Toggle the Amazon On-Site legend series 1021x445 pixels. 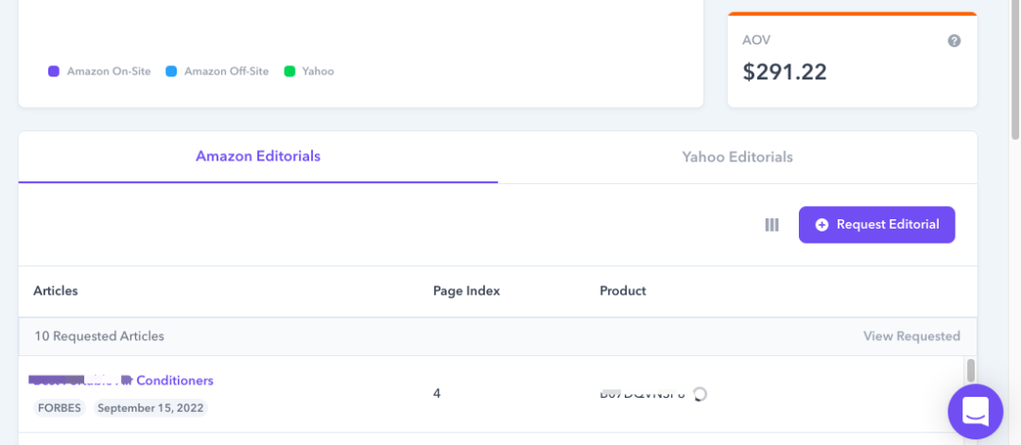tap(99, 72)
